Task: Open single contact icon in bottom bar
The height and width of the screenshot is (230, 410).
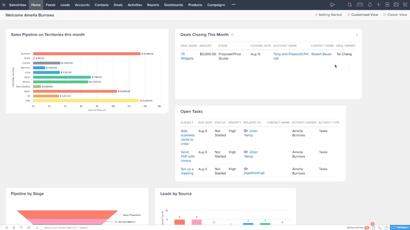Action: 37,228
